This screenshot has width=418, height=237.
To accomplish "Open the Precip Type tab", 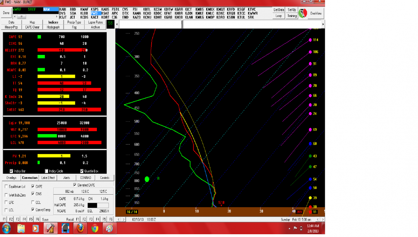I will (74, 22).
